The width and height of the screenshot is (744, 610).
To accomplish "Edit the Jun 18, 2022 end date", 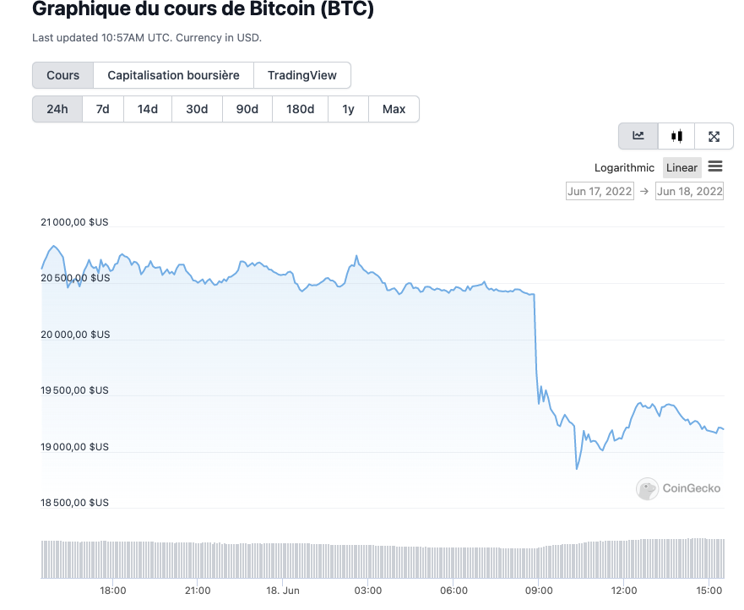I will pyautogui.click(x=689, y=191).
